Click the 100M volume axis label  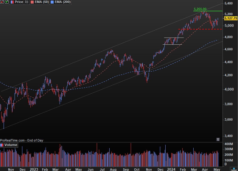(x=229, y=160)
